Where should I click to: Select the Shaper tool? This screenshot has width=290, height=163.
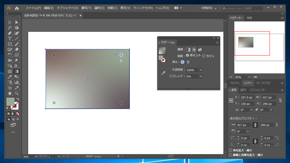(x=10, y=49)
